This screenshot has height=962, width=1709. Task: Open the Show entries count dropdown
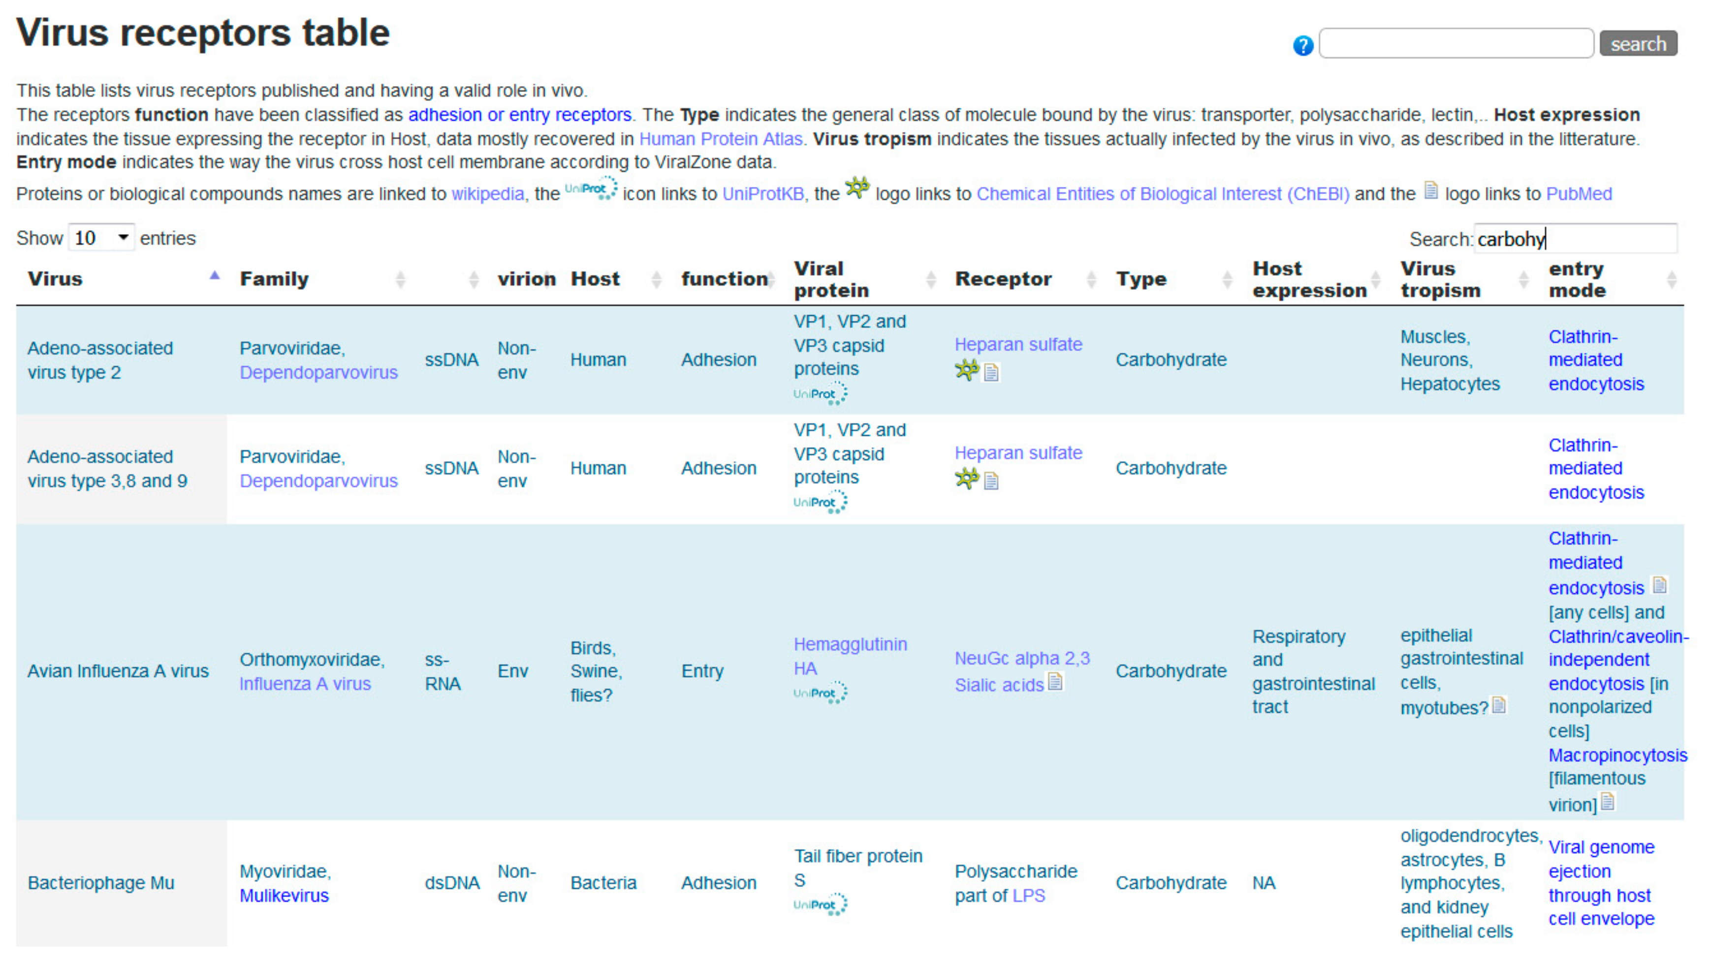coord(101,238)
